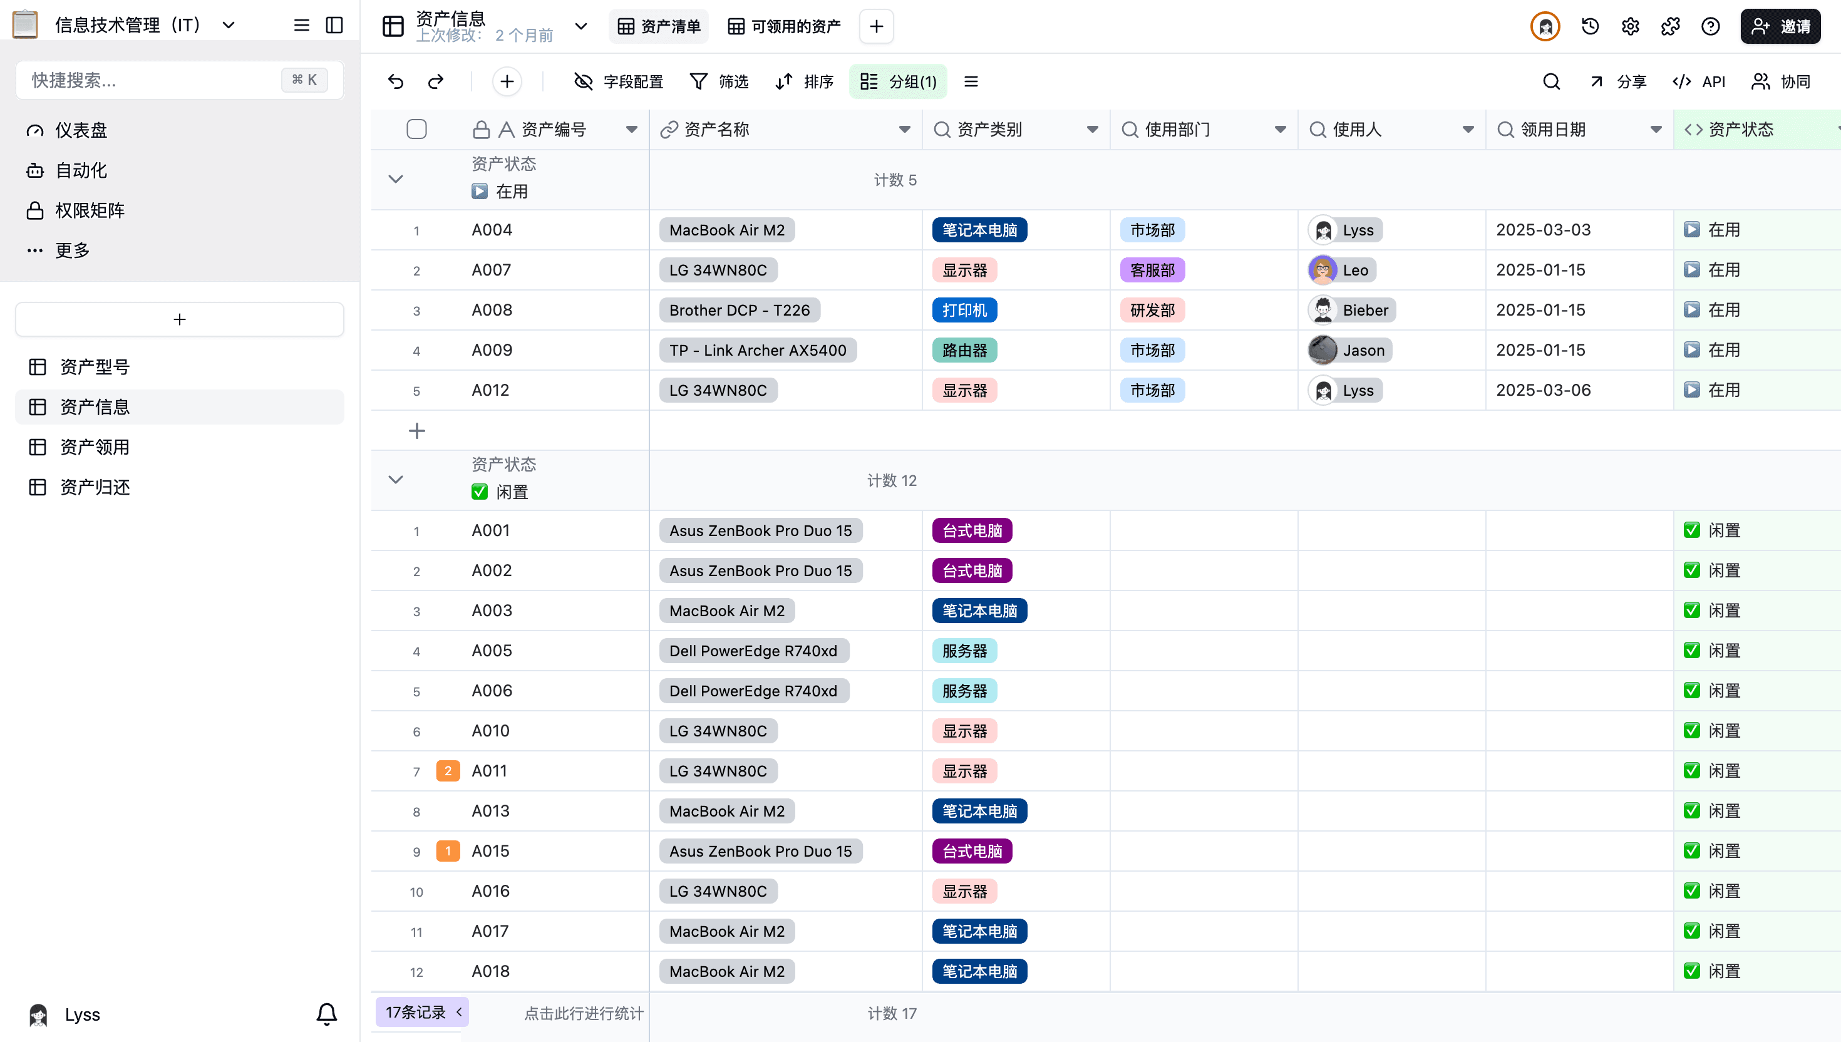Collapse the 在用 status group

[396, 179]
